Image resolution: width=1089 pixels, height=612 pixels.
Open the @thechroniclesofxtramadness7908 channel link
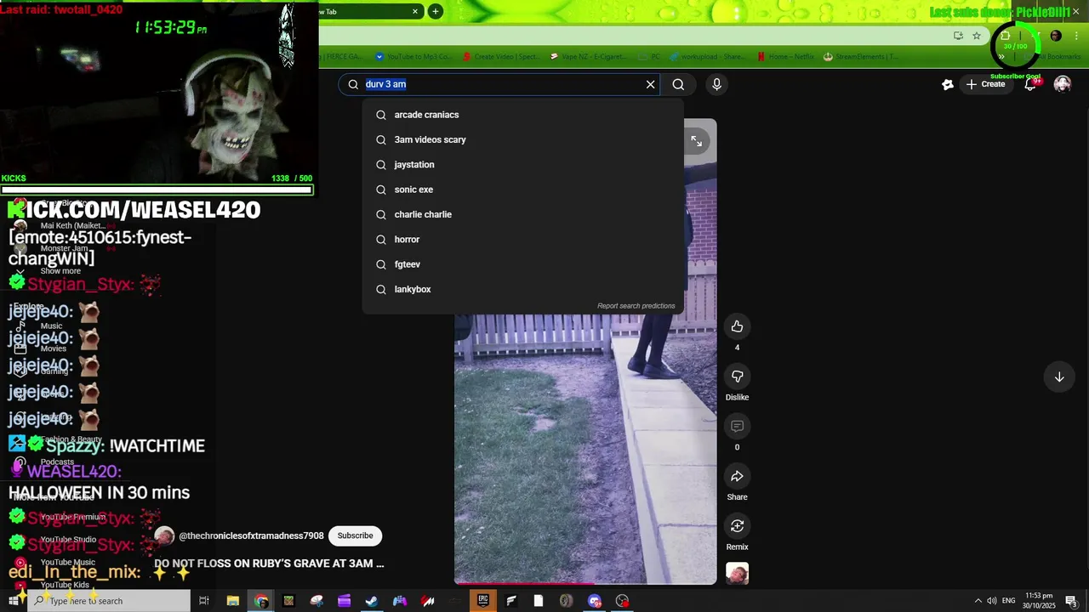point(251,536)
